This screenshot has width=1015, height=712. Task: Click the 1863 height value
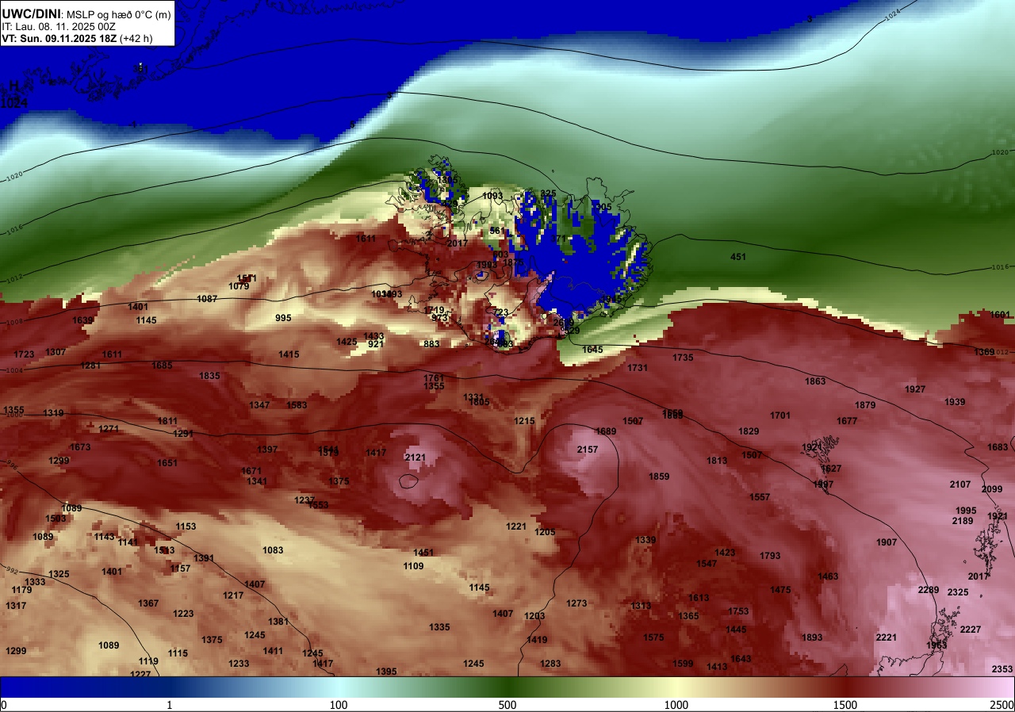[815, 381]
